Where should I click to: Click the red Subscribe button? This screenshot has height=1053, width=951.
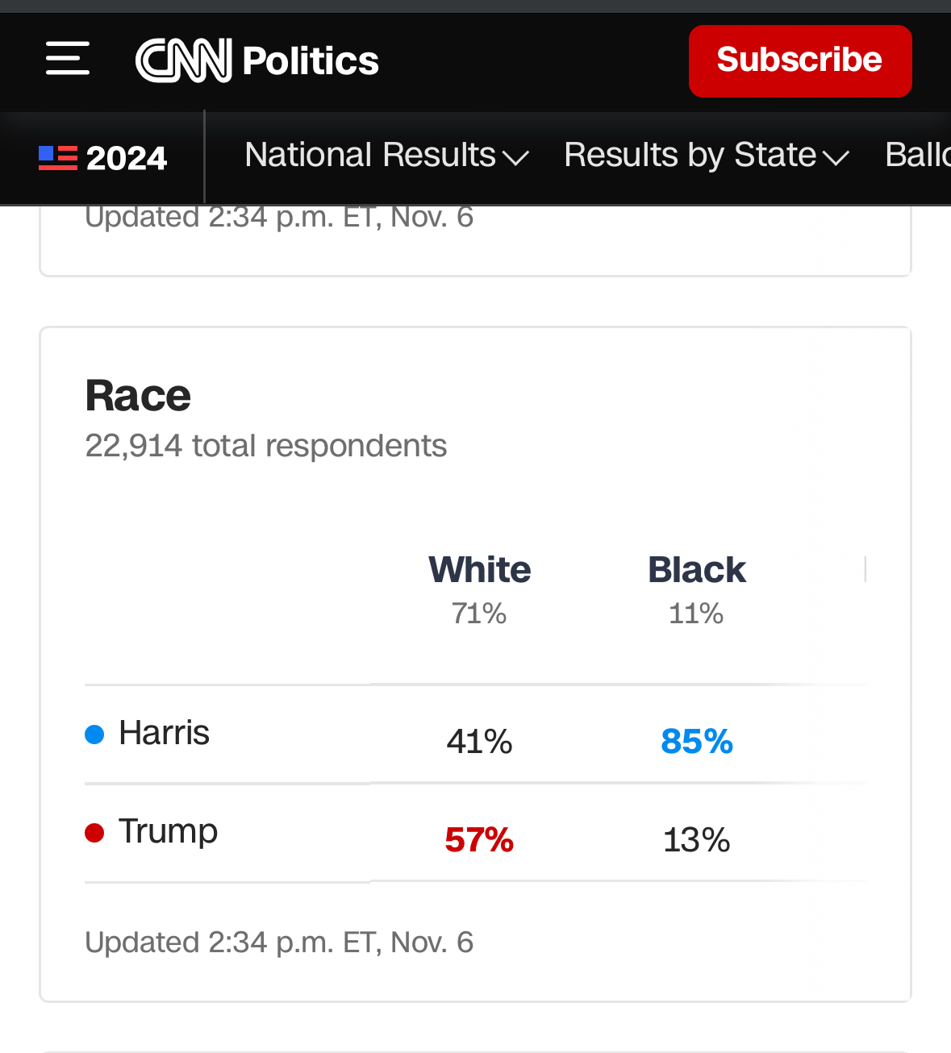click(799, 60)
